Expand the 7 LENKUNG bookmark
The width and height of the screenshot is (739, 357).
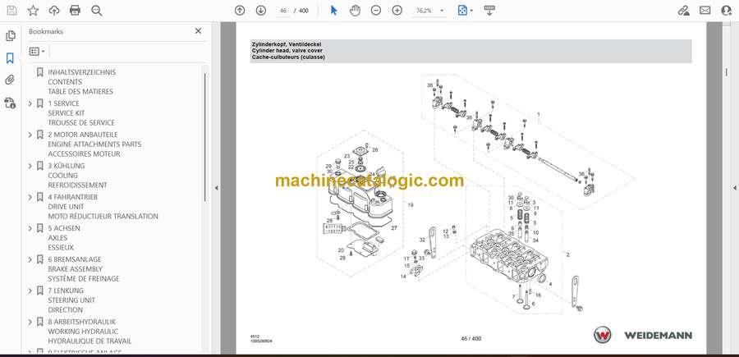pos(30,291)
